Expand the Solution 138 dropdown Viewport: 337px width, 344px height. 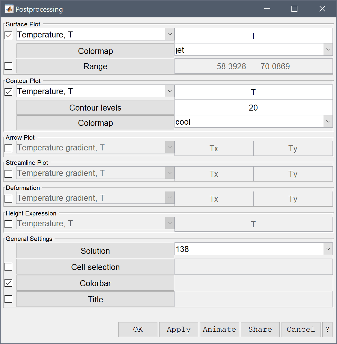[x=254, y=249]
